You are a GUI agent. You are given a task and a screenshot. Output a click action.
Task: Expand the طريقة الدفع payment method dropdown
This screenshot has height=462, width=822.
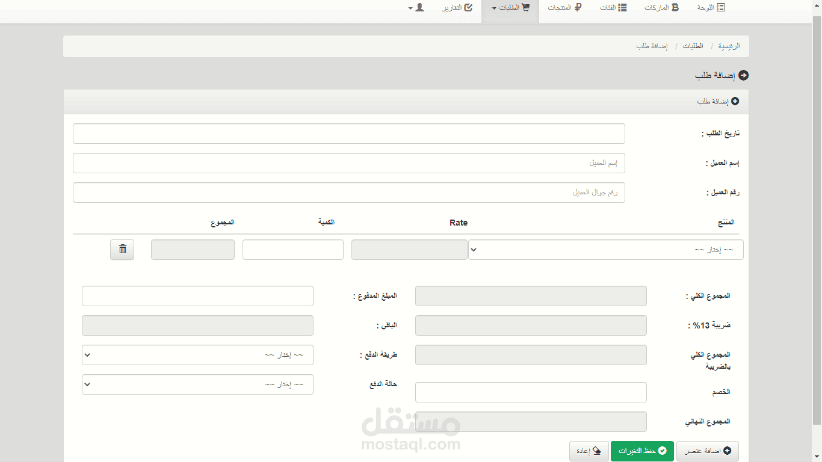click(197, 355)
